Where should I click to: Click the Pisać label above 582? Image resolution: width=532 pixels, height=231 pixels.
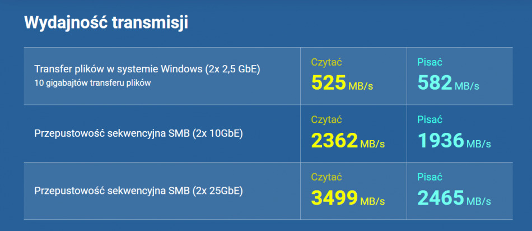point(430,62)
